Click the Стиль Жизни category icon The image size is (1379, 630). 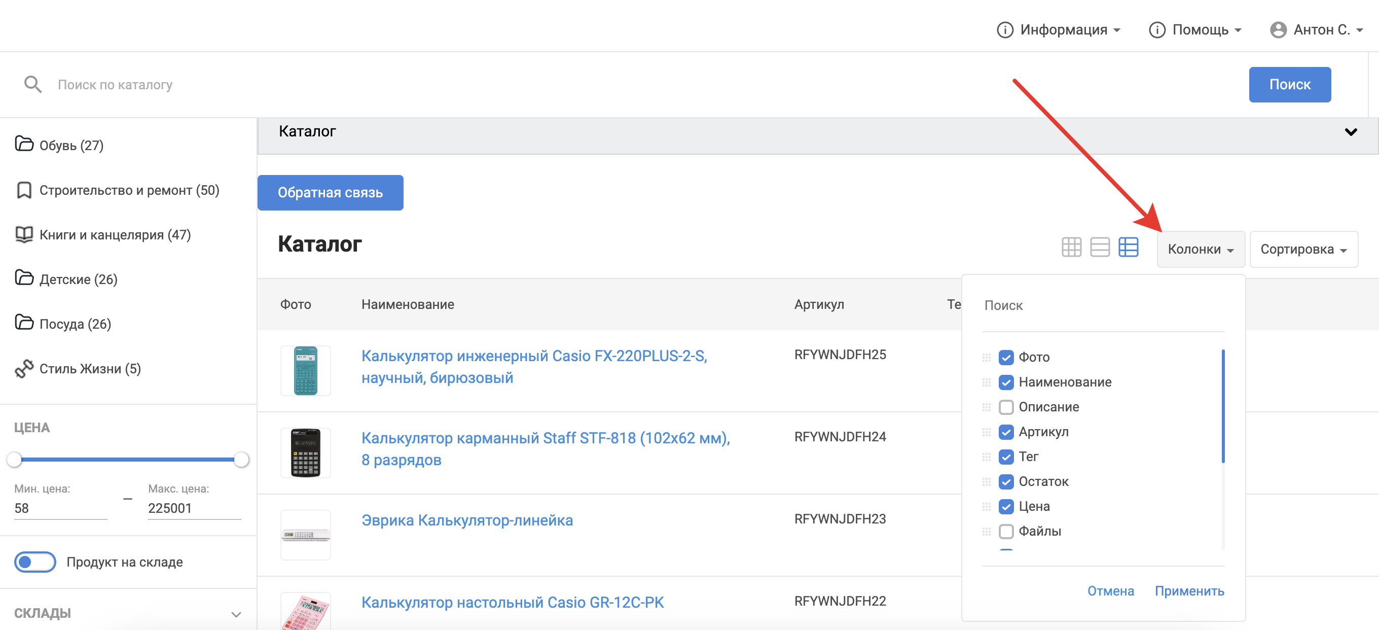point(24,369)
